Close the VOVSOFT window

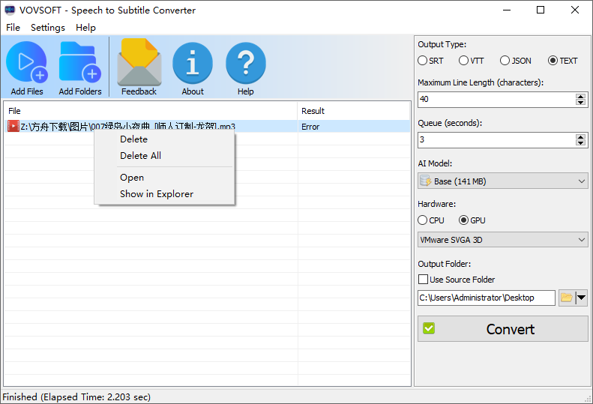pos(575,10)
